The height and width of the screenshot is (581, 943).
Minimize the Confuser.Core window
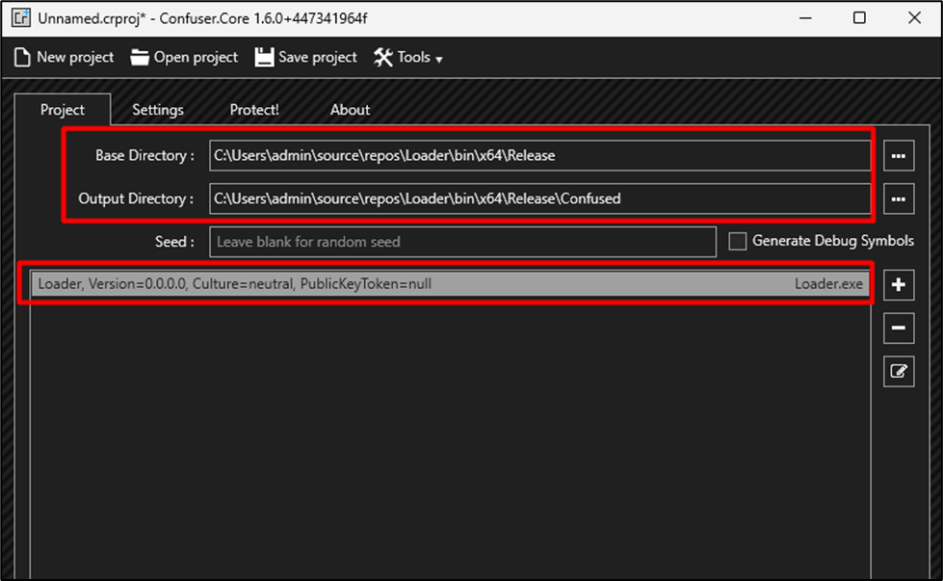tap(805, 18)
